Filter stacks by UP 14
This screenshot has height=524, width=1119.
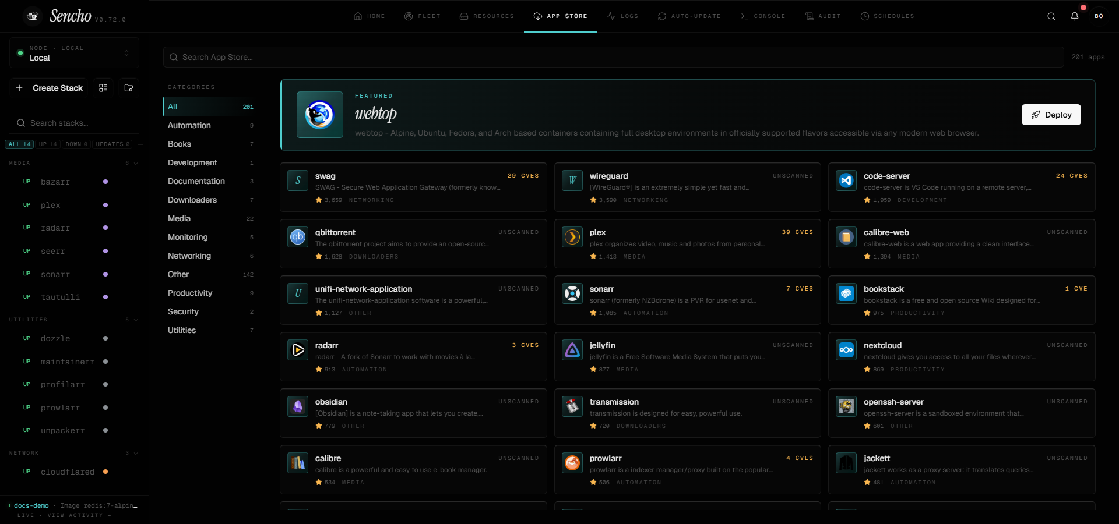(48, 144)
